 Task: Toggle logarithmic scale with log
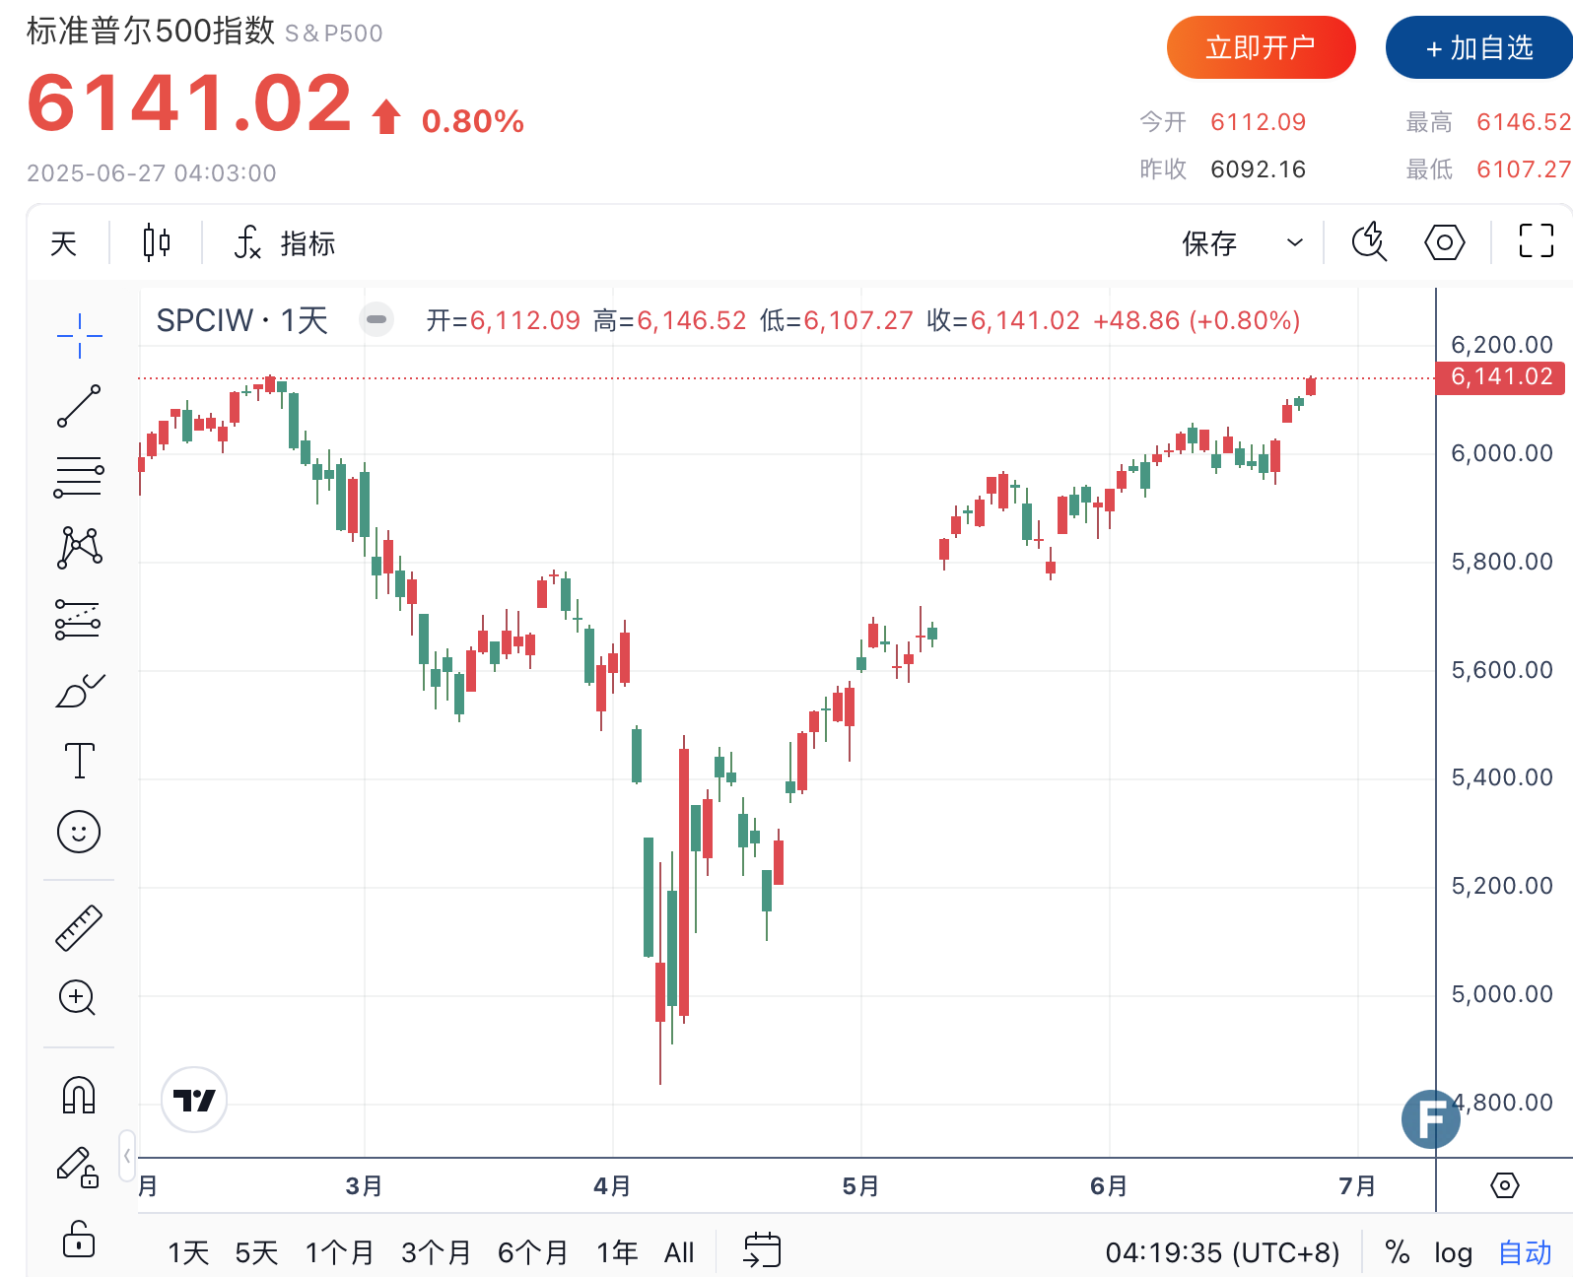point(1453,1252)
